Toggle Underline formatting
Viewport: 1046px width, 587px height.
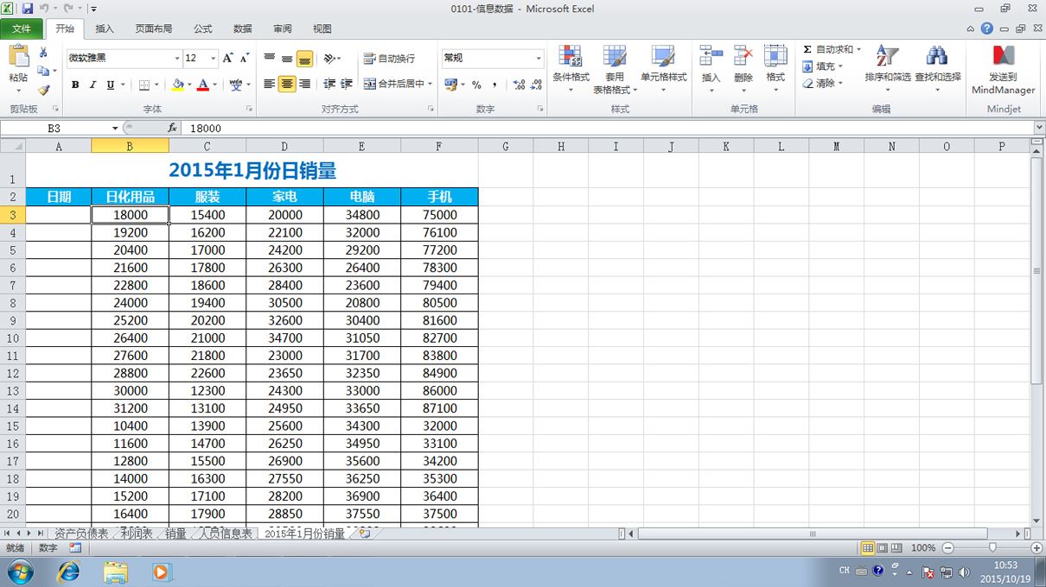(x=110, y=85)
